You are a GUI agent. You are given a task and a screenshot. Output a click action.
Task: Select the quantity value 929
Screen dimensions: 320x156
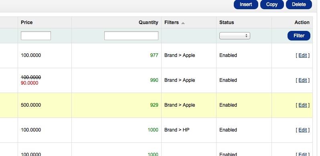[x=154, y=105]
